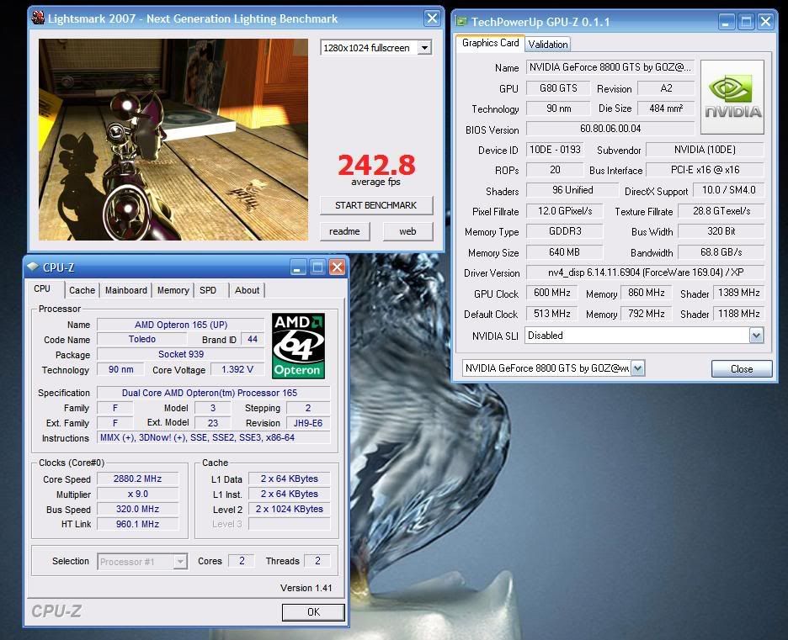Click the Lightsmark scene preview image

[x=173, y=140]
